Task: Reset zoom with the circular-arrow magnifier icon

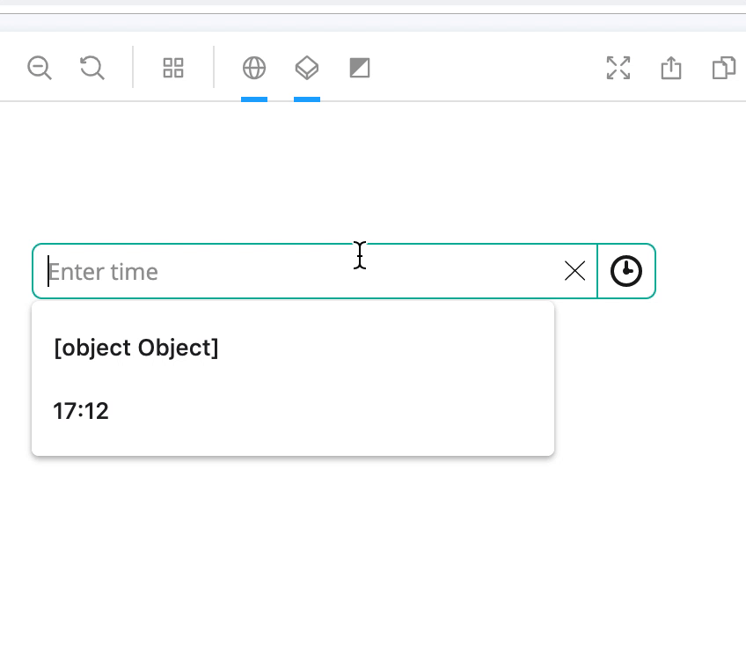Action: pyautogui.click(x=91, y=68)
